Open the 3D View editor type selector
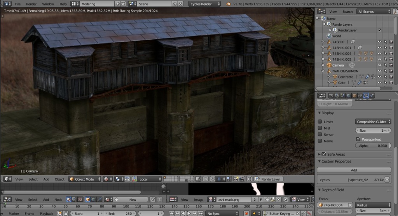Screen dimensions: 398x216 click(8, 179)
